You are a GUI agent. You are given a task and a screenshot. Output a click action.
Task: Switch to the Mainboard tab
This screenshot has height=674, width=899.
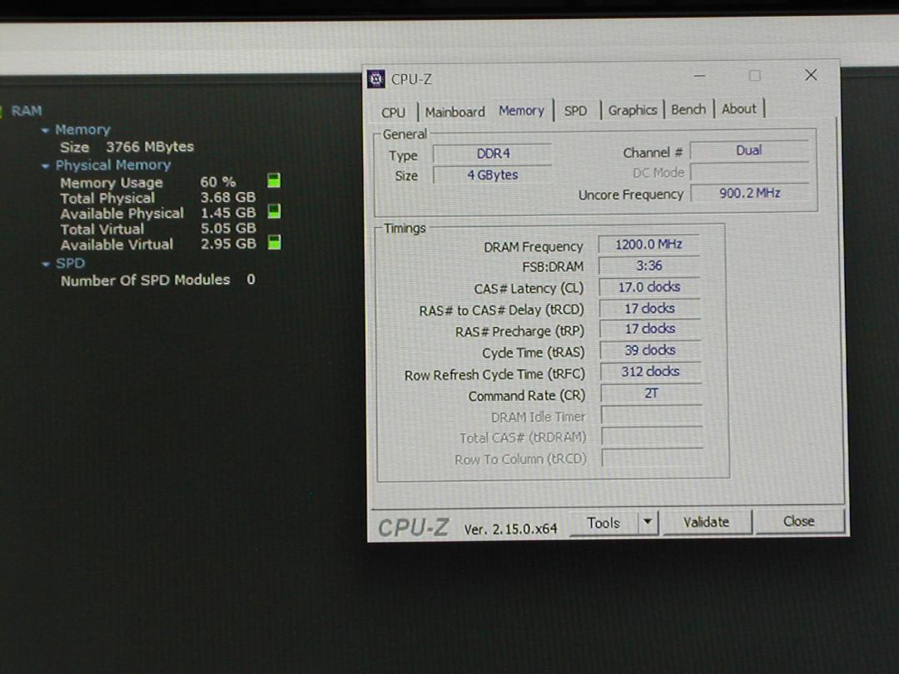coord(454,112)
